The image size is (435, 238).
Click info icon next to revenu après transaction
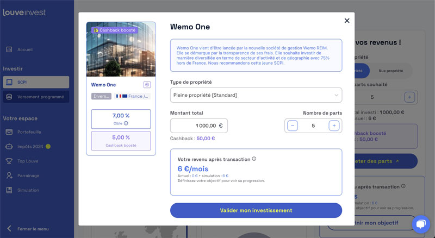tap(254, 159)
